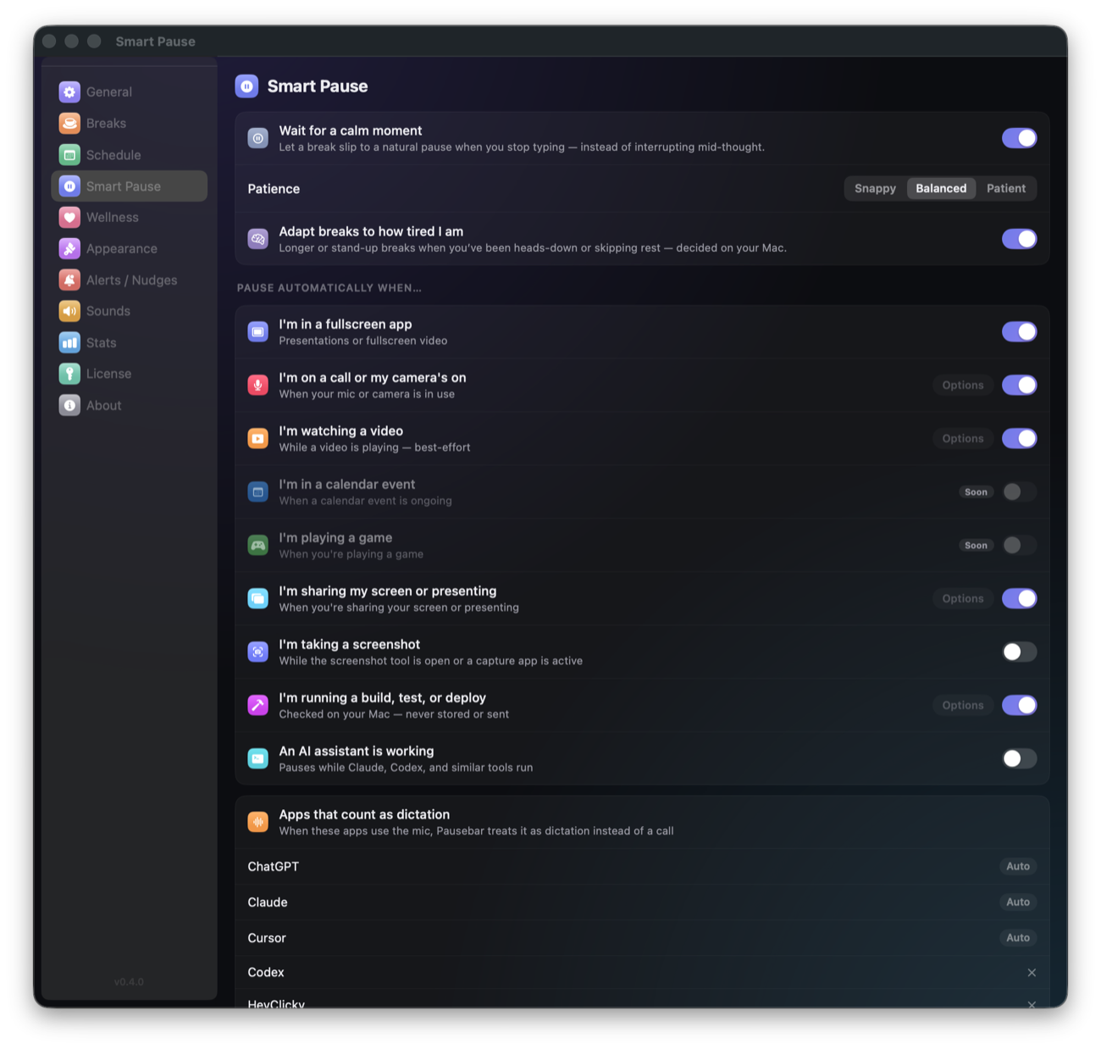This screenshot has width=1101, height=1049.
Task: Disable Adapt breaks to how tired I am
Action: [x=1019, y=239]
